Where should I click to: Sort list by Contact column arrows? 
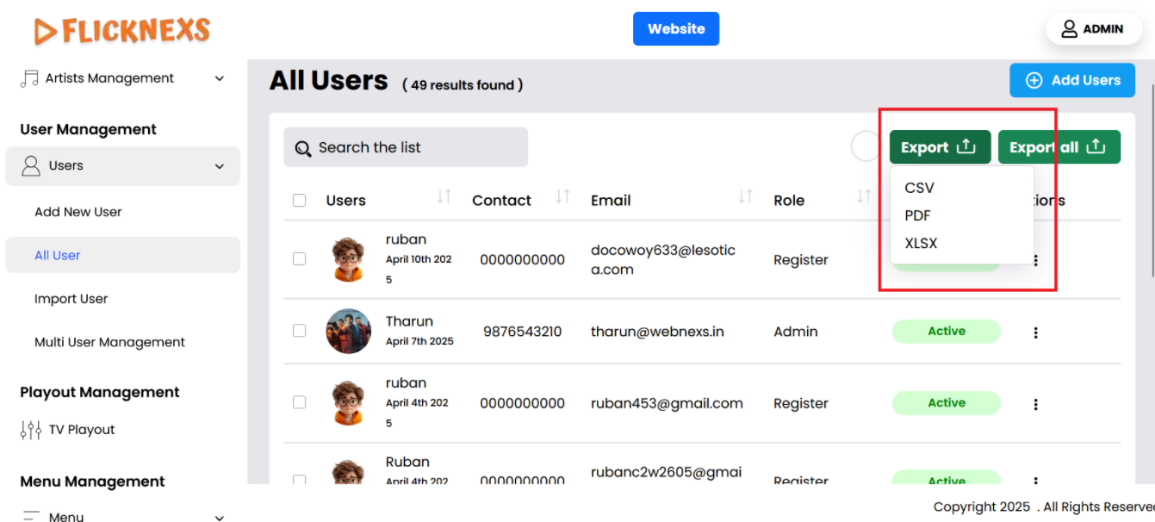click(x=562, y=197)
